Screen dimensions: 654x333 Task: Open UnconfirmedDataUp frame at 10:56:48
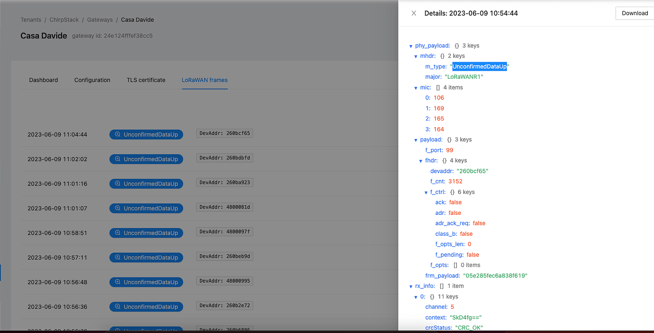point(146,282)
